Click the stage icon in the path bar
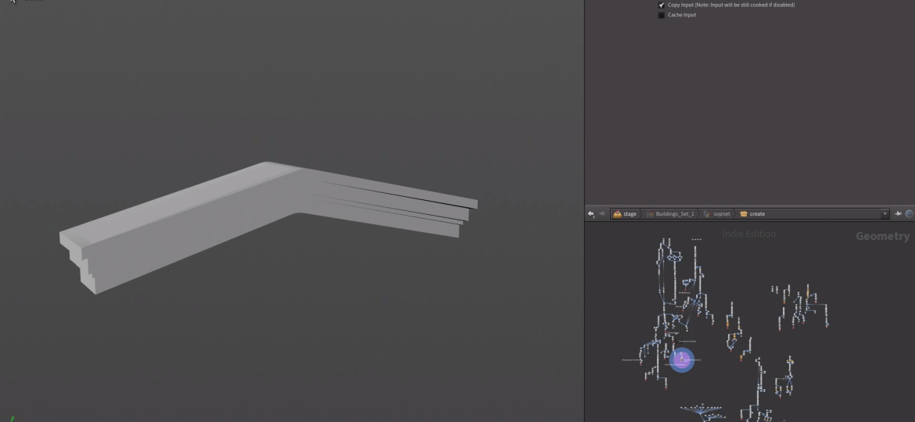The image size is (915, 422). (618, 214)
